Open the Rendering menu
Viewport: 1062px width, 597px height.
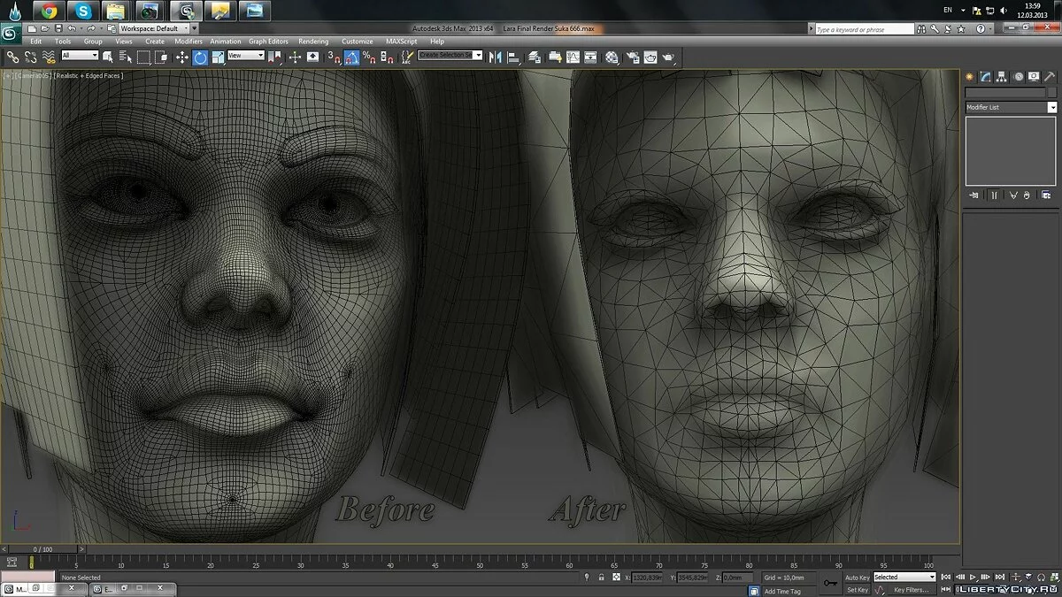313,42
